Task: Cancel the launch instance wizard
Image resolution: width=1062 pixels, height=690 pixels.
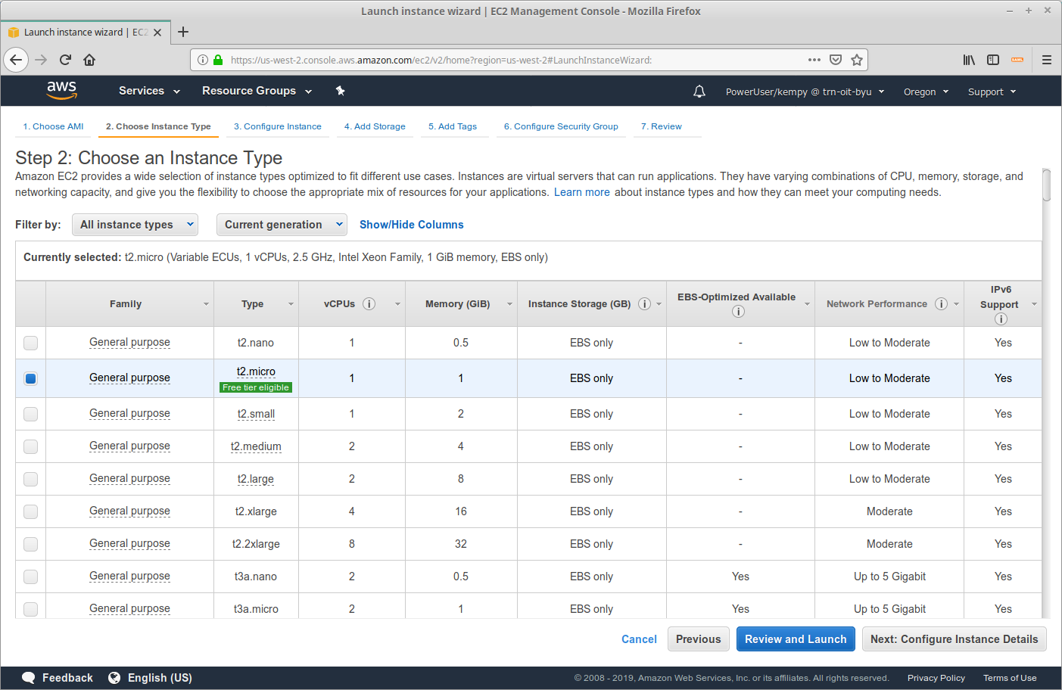Action: tap(639, 639)
